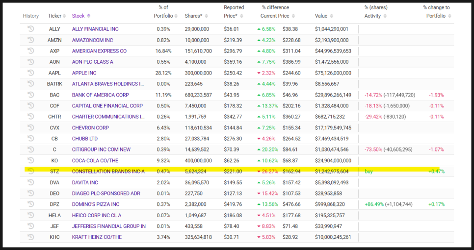Sort by % of Portfolio arrows
This screenshot has height=250, width=474.
[x=176, y=16]
